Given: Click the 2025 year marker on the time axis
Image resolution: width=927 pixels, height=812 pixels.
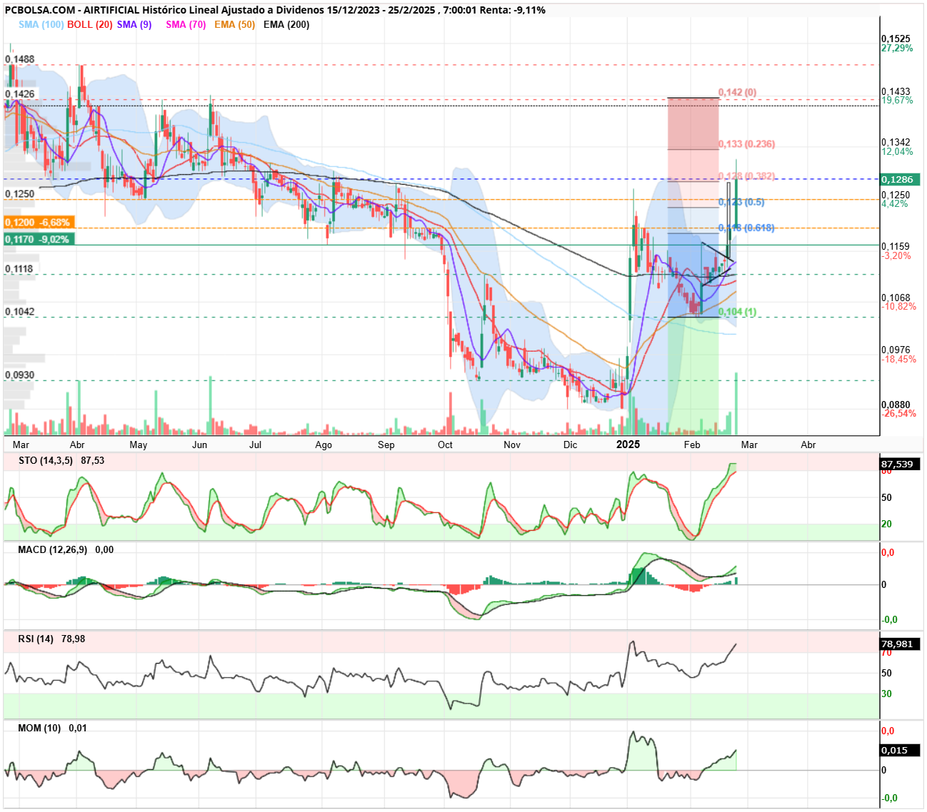Looking at the screenshot, I should [628, 445].
